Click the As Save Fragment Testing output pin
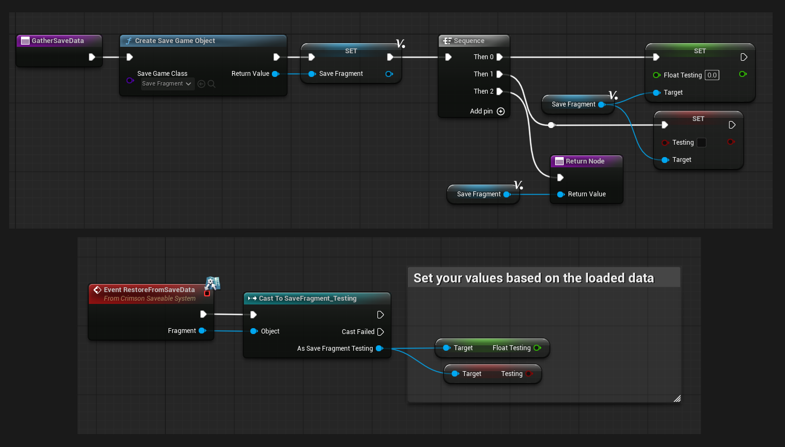 (380, 349)
